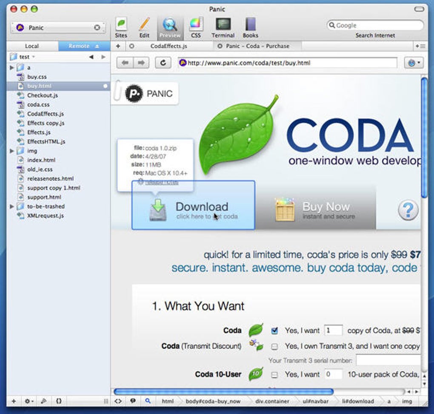Click the green Coda leaf image
Screen dimensions: 434x414
[x=238, y=136]
